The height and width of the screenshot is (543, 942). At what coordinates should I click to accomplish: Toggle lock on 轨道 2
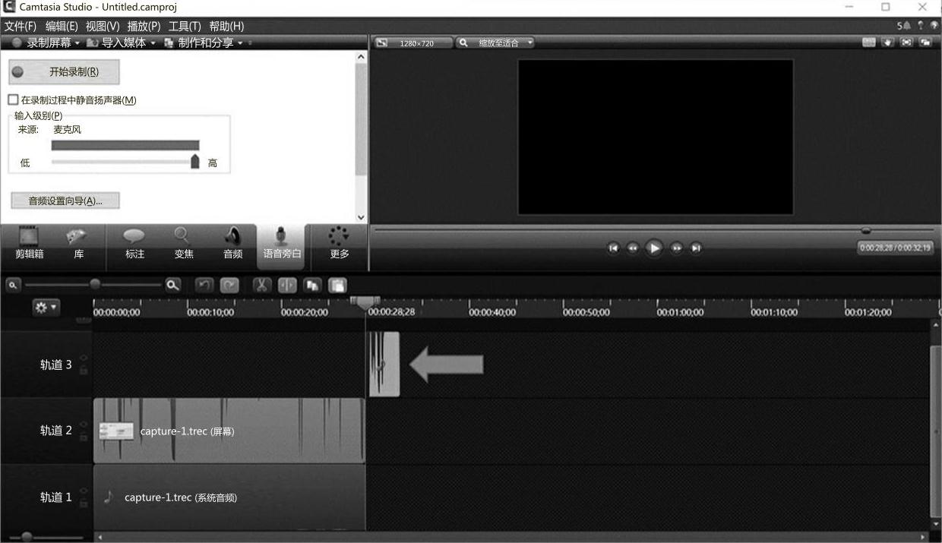click(84, 437)
